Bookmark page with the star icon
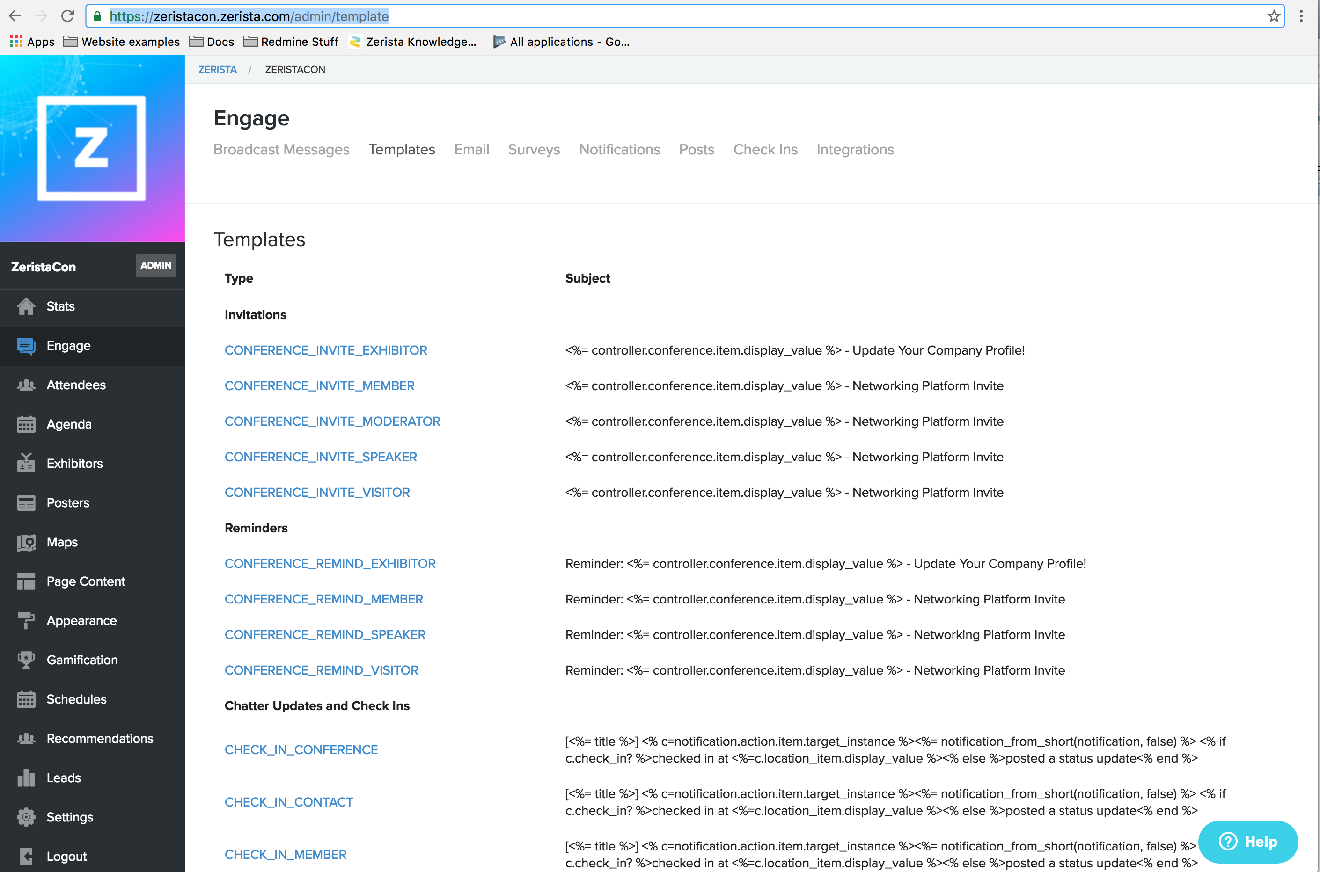This screenshot has width=1320, height=872. click(1273, 16)
